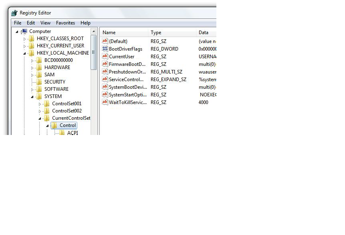This screenshot has width=345, height=235.
Task: Collapse the CurrentControlSet key
Action: [39, 118]
